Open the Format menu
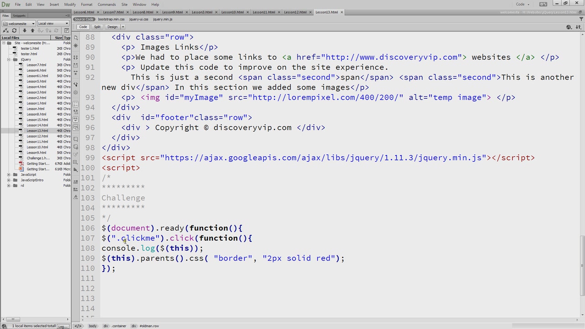This screenshot has height=329, width=585. pos(86,5)
